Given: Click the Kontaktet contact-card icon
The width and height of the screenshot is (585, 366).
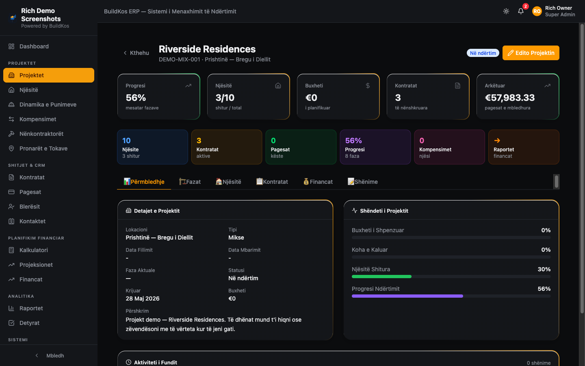Looking at the screenshot, I should [x=11, y=221].
